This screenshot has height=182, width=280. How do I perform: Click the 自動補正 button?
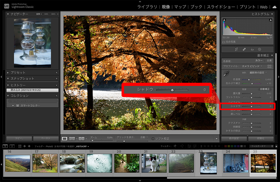tap(265, 89)
